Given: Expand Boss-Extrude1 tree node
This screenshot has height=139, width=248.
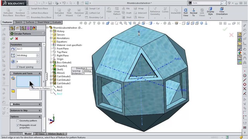Looking at the screenshot, I should click(x=51, y=63).
